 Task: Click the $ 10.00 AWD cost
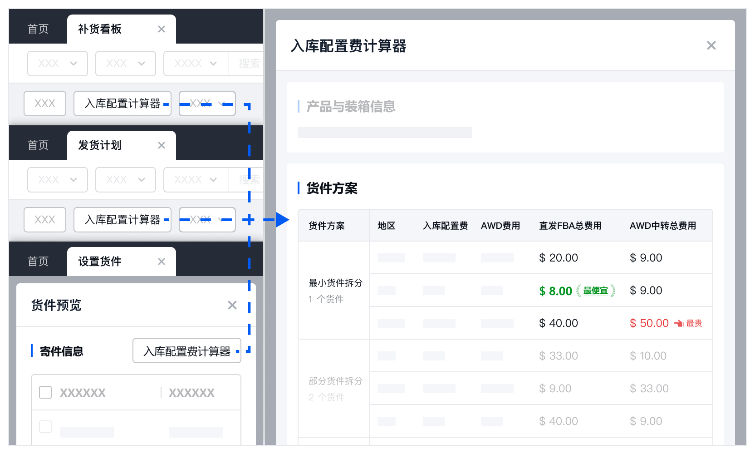tap(648, 356)
